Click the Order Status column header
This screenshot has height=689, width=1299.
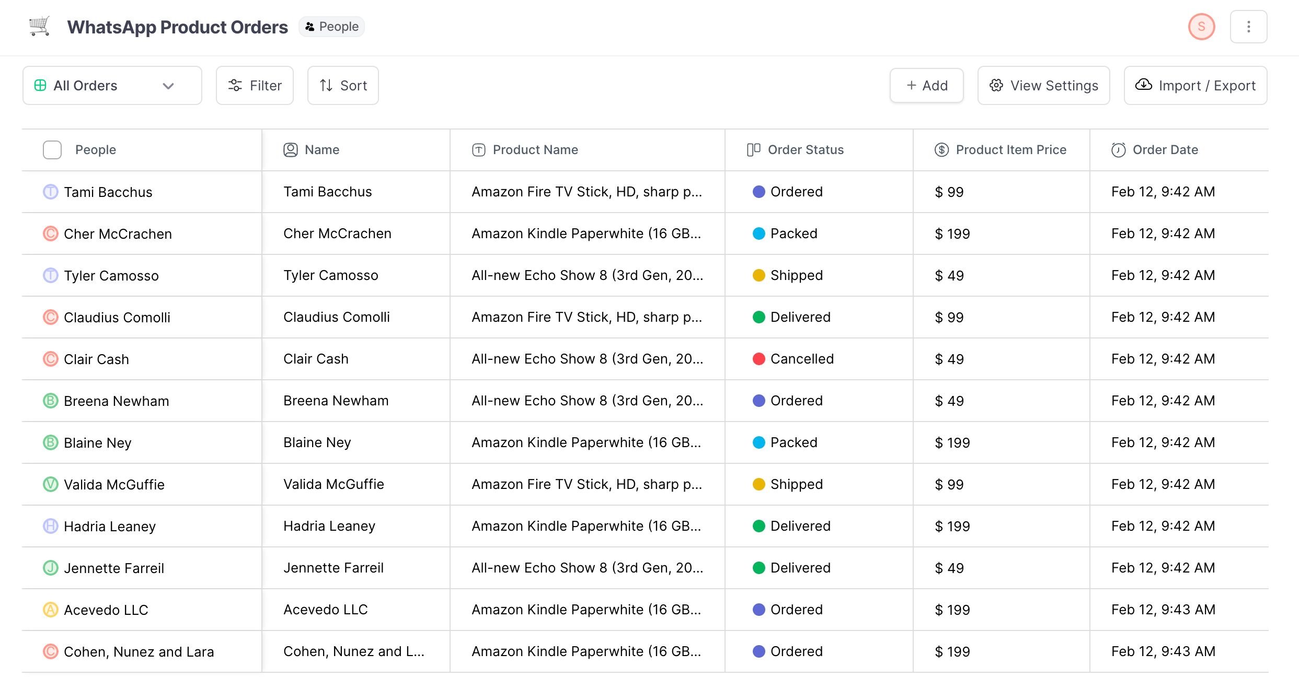(806, 149)
